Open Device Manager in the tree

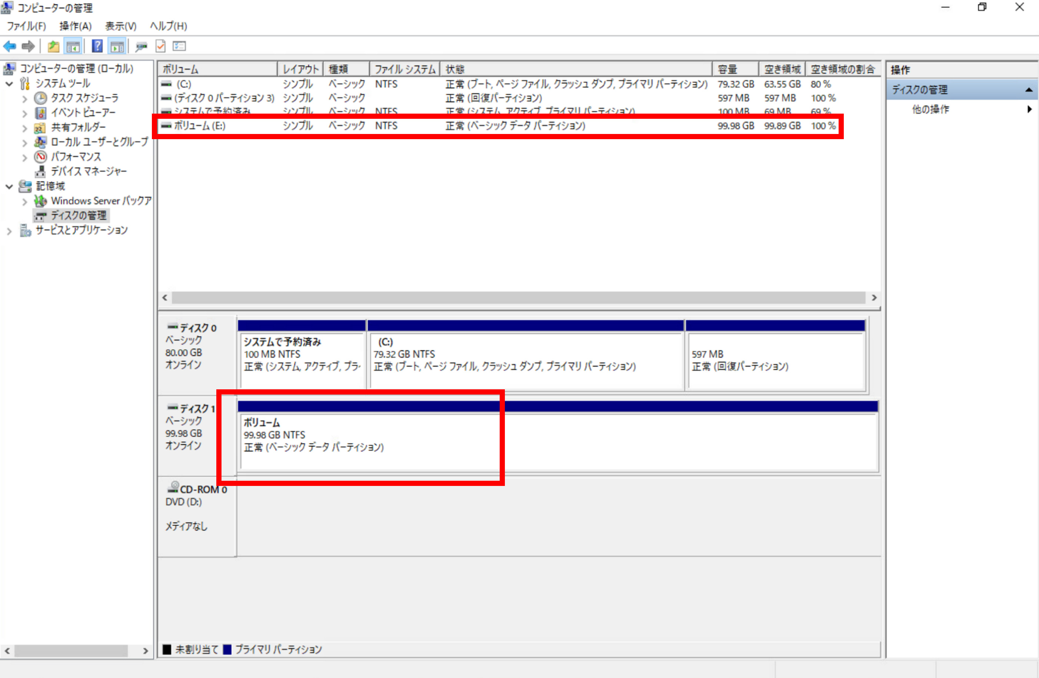click(x=88, y=171)
